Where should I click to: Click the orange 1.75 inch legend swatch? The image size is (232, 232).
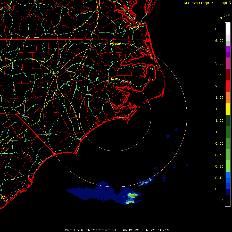point(228,98)
